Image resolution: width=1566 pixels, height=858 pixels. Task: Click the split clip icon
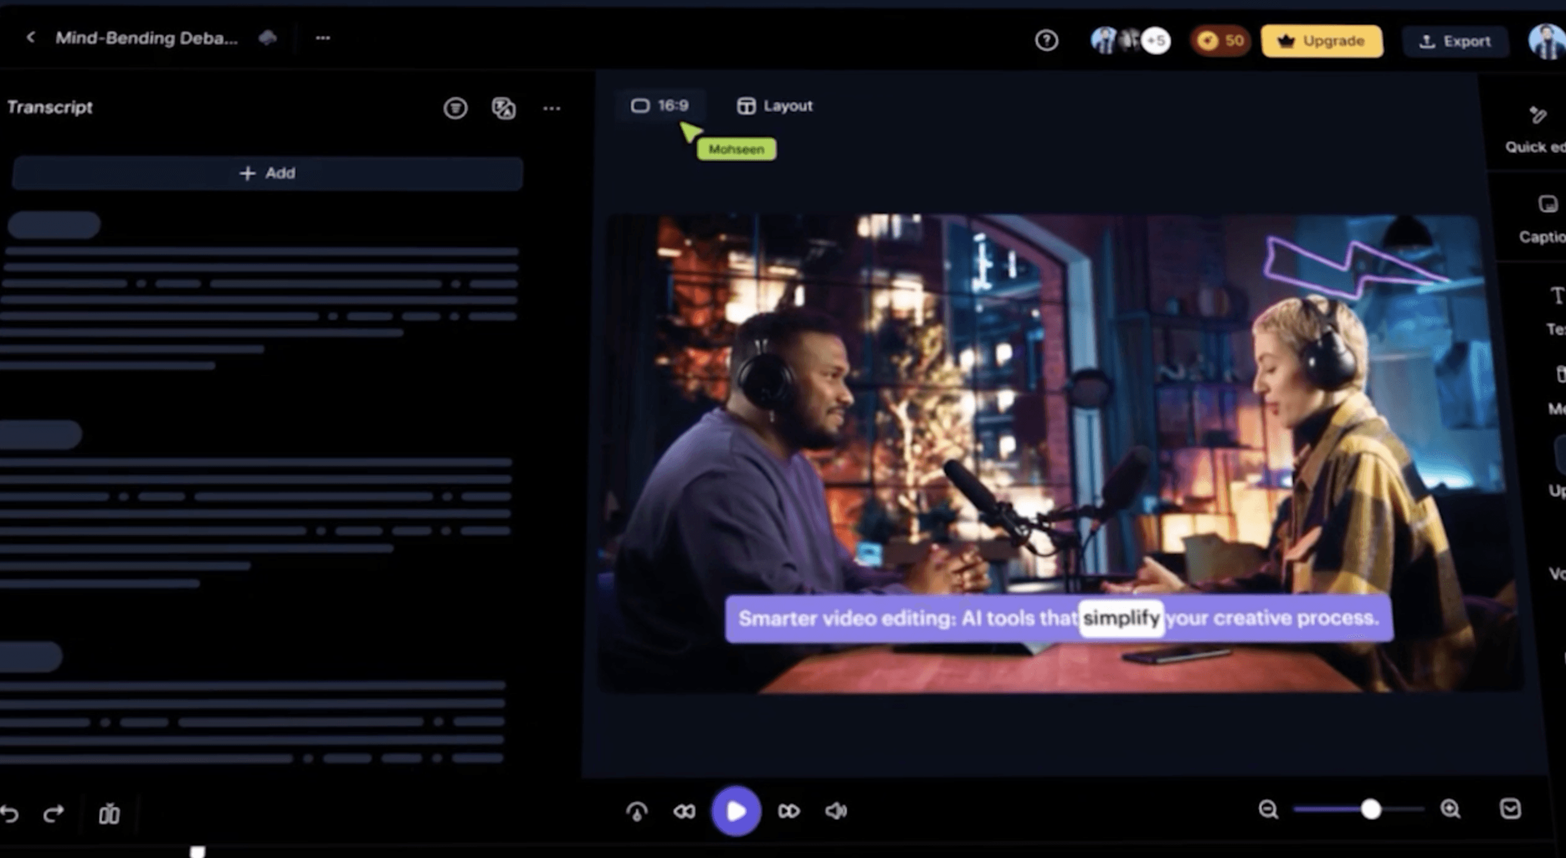[109, 813]
